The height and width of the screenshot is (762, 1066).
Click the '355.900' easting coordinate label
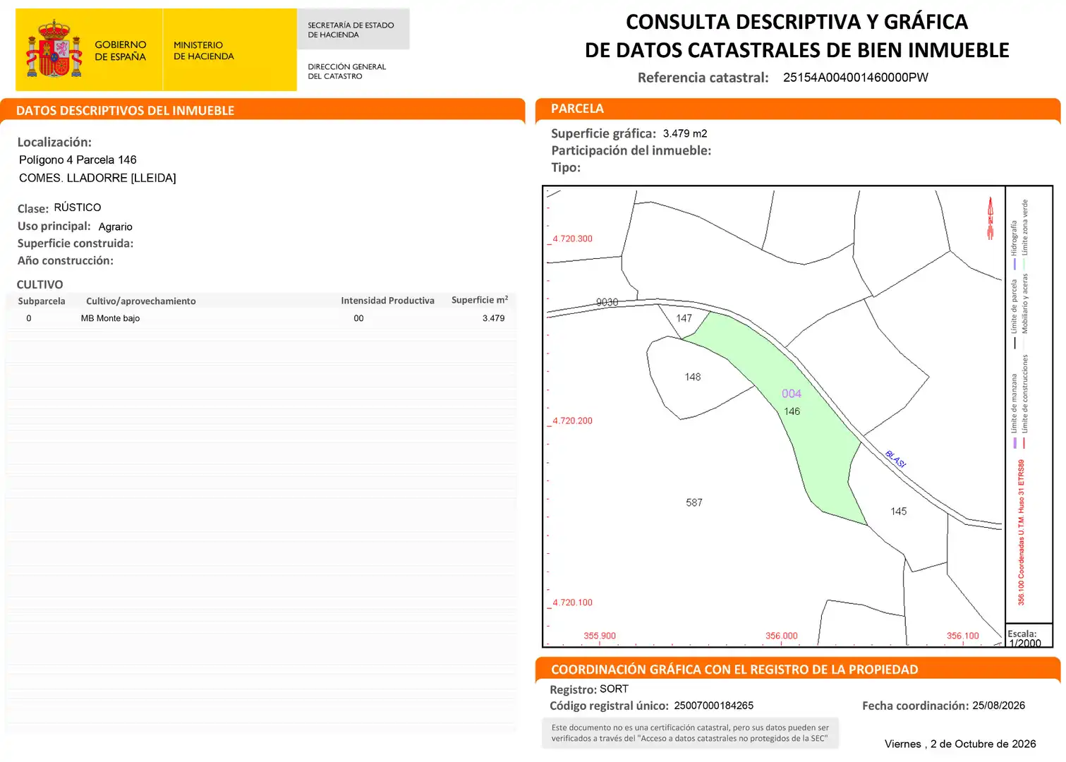coord(600,636)
